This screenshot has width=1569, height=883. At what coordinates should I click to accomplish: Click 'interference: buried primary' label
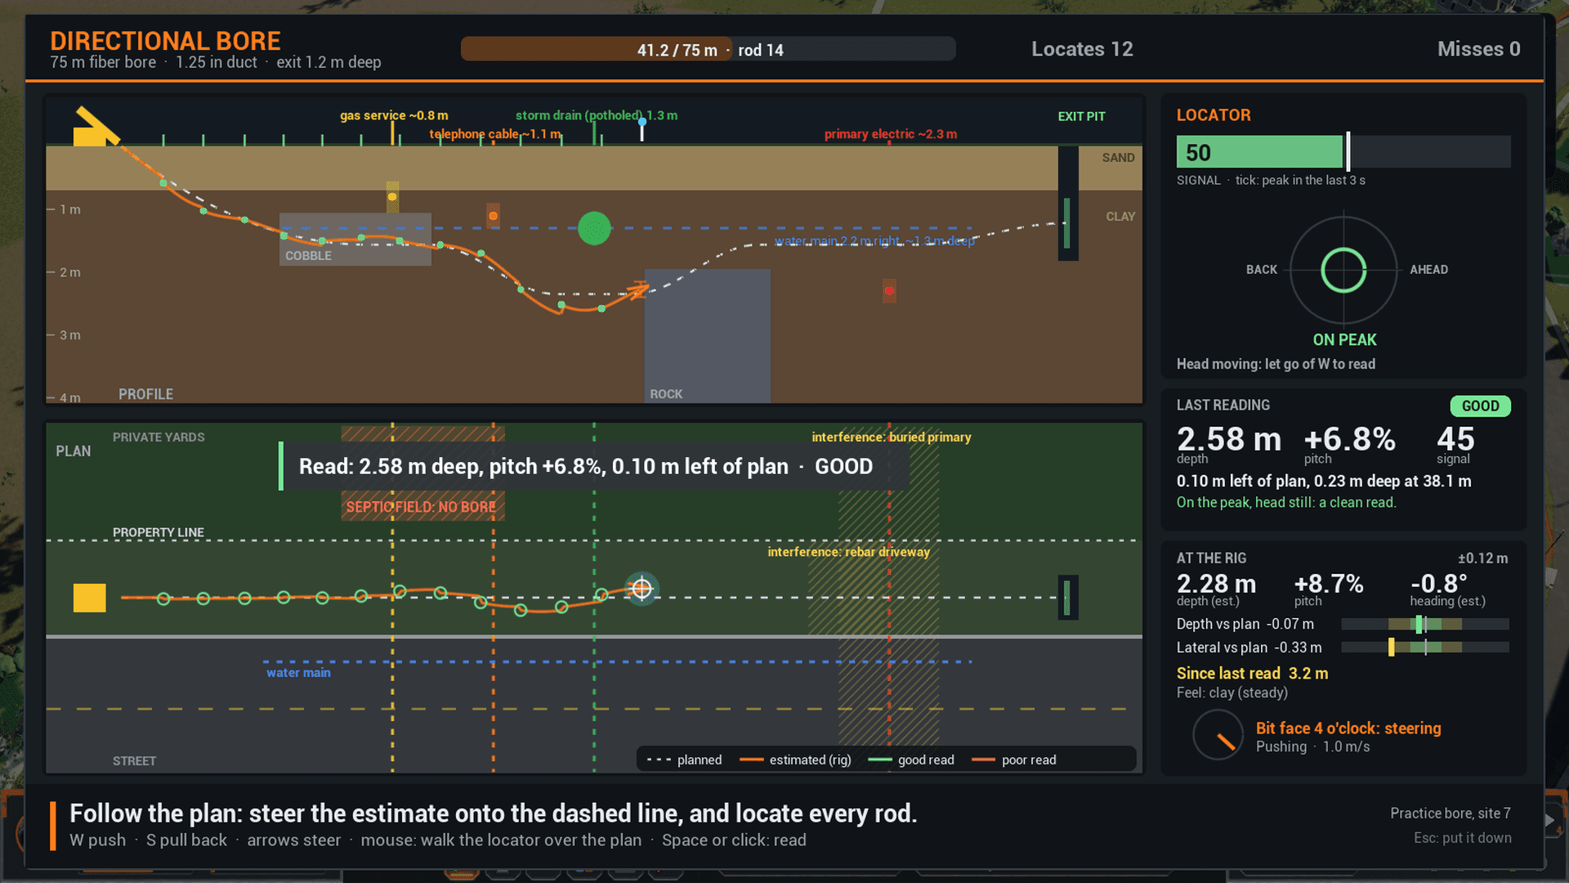[x=892, y=437]
